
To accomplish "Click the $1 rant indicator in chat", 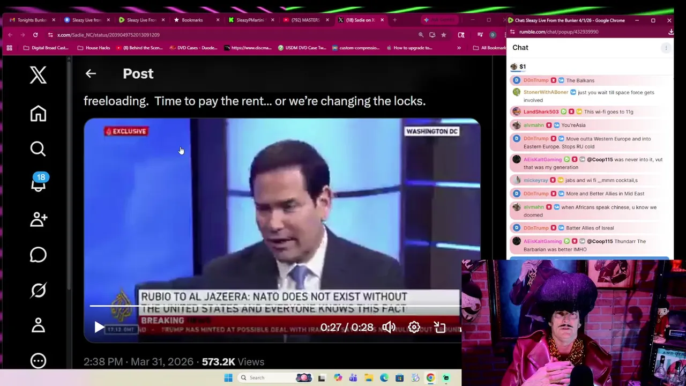I will [518, 66].
